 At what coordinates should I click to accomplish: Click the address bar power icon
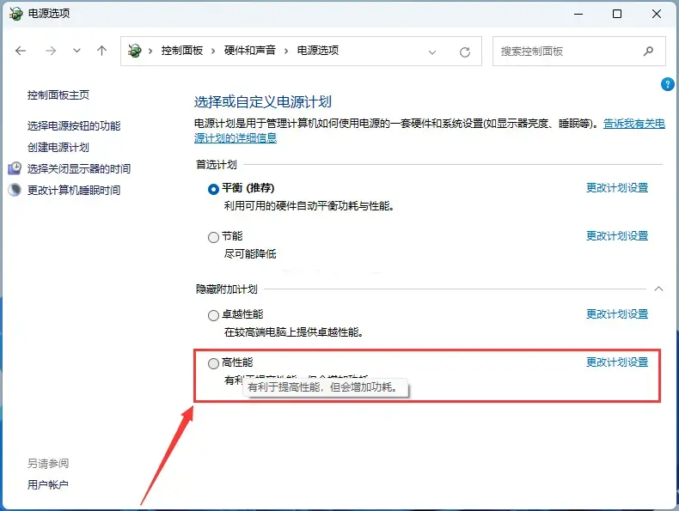click(x=135, y=51)
